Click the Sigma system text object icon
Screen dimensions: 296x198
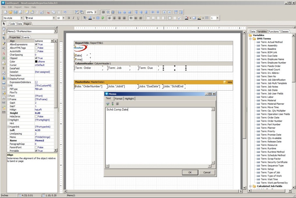(4, 68)
